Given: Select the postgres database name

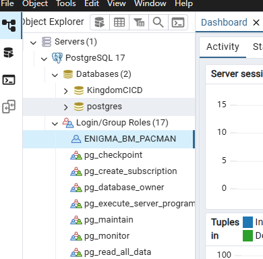Looking at the screenshot, I should click(105, 107).
